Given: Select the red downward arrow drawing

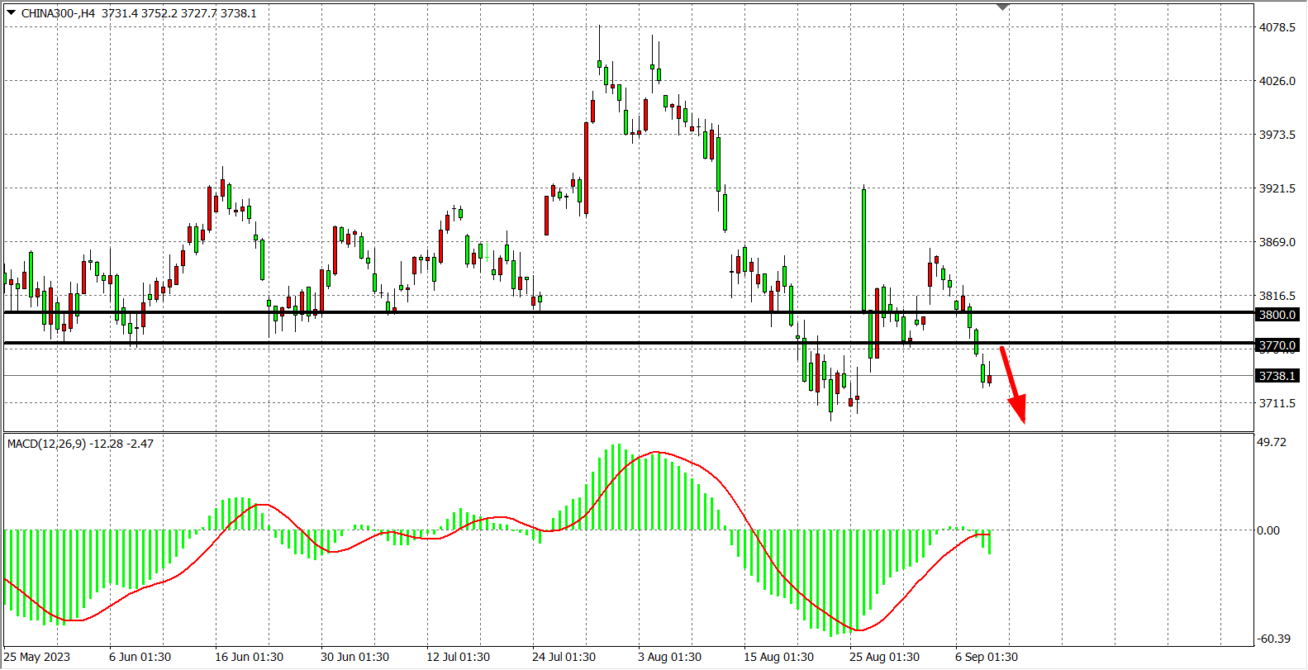Looking at the screenshot, I should [x=1012, y=383].
